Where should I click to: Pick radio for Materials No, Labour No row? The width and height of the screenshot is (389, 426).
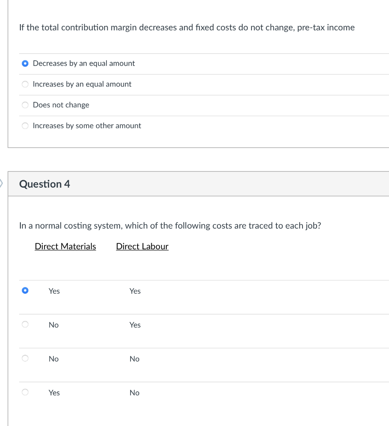25,359
